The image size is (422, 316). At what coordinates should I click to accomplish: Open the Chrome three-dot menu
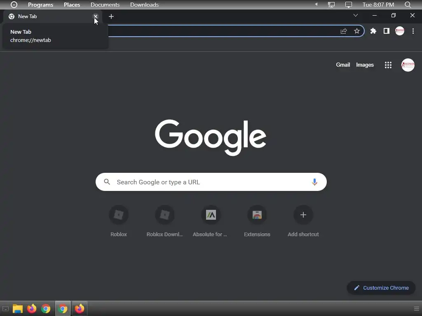coord(413,31)
